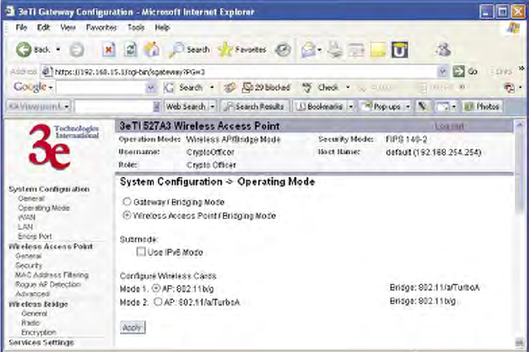Open the View menu
Image resolution: width=529 pixels, height=352 pixels.
pyautogui.click(x=68, y=28)
